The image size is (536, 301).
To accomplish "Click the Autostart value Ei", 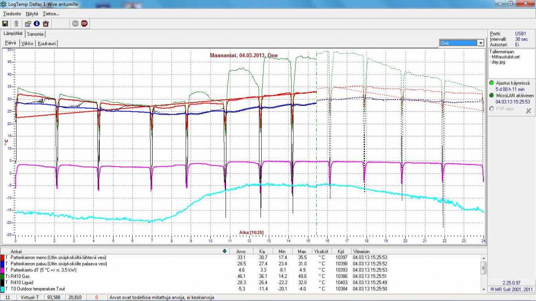I will 517,45.
